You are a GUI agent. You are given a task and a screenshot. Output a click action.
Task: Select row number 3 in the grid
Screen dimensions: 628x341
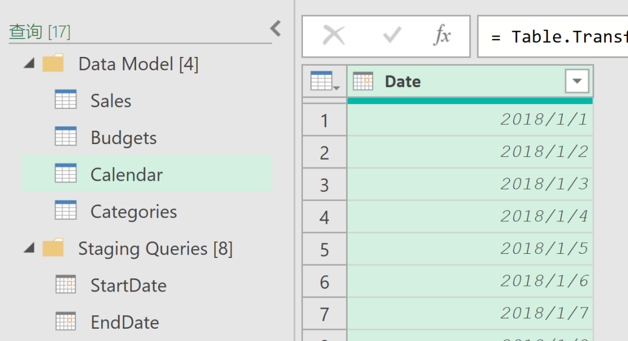pos(324,185)
